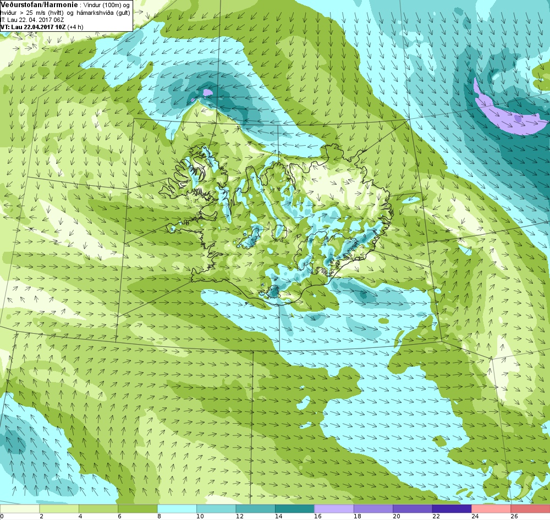This screenshot has height=520, width=550.
Task: Click the dark teal 14–16 m/s legend swatch
Action: pos(295,508)
